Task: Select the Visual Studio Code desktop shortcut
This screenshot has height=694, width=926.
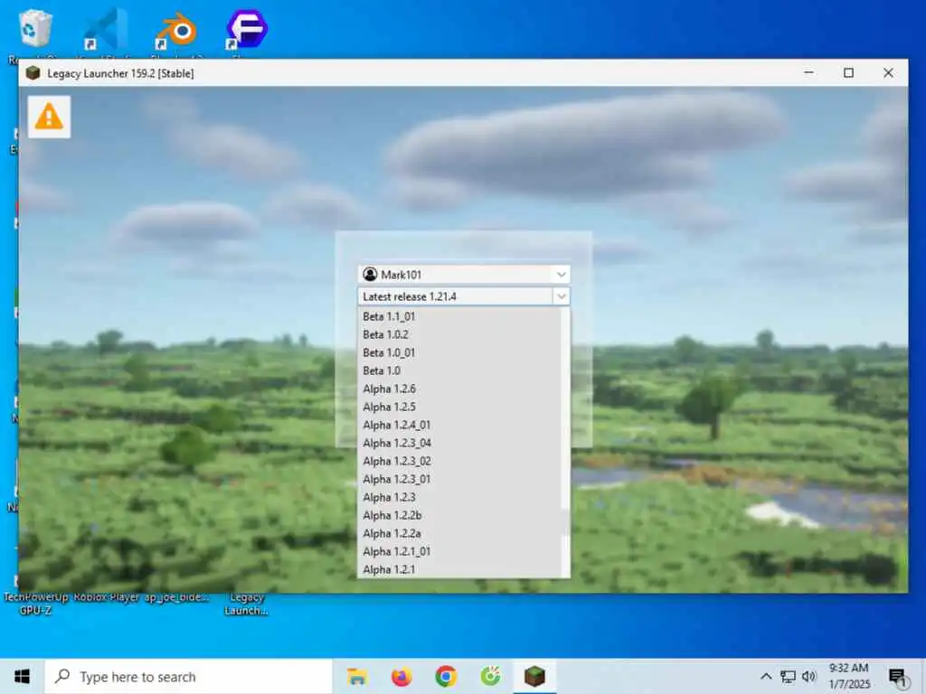Action: [x=105, y=28]
